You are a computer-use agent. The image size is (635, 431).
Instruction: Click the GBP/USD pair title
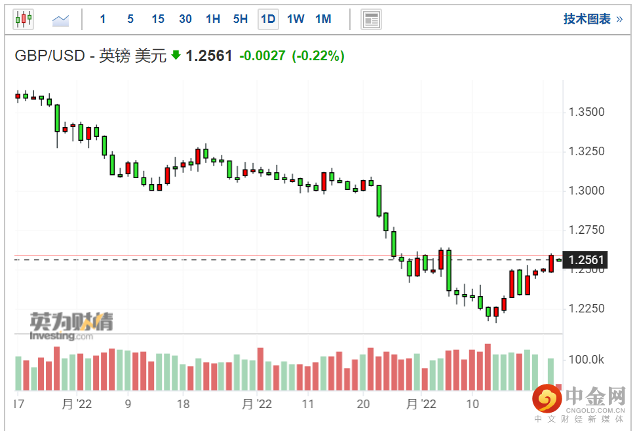pyautogui.click(x=50, y=56)
